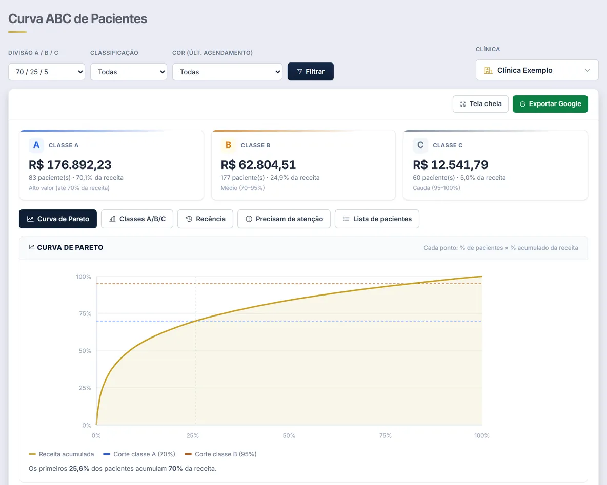Click the 'Cauda (95–100%)' note
This screenshot has height=485, width=607.
(436, 188)
